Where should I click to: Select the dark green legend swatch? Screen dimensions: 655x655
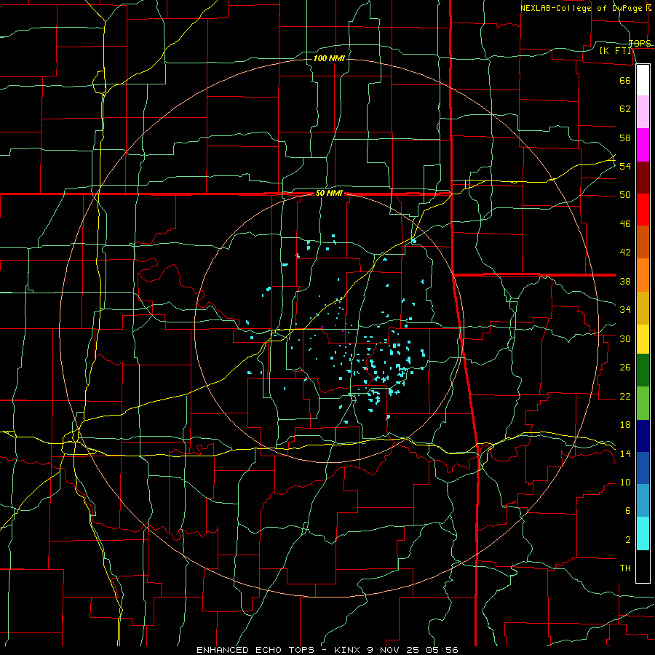[643, 370]
